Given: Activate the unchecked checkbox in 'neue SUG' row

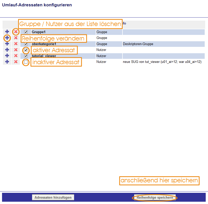Looking at the screenshot, I should coord(26,62).
